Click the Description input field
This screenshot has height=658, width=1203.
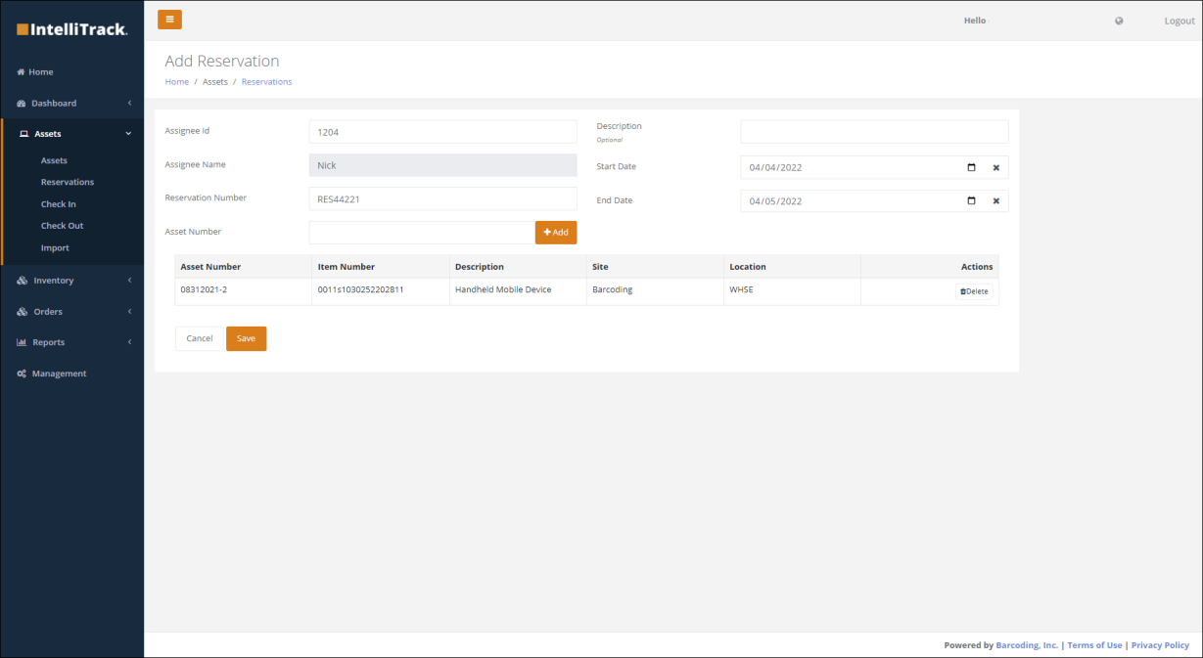[874, 132]
